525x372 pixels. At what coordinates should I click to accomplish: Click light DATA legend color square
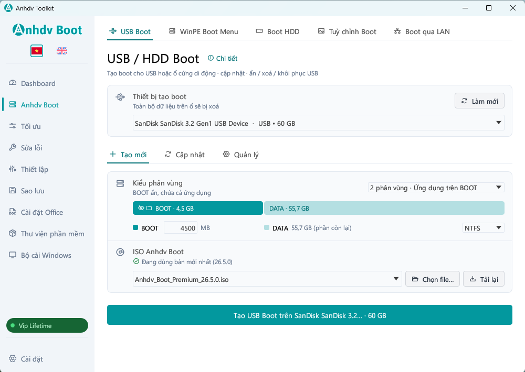(x=267, y=227)
